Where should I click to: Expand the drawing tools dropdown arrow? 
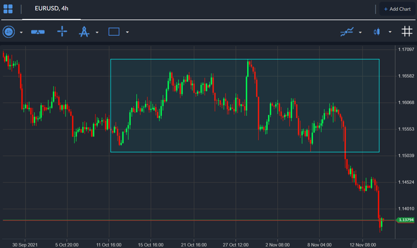click(x=97, y=32)
